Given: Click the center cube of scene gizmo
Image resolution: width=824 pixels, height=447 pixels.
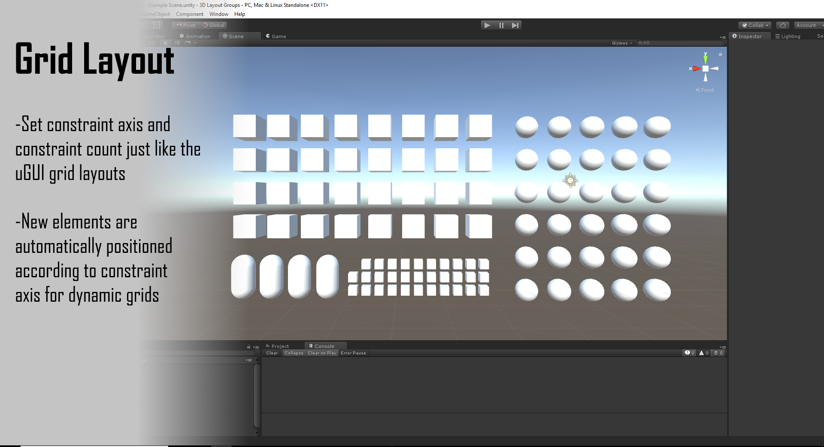Looking at the screenshot, I should coord(705,69).
